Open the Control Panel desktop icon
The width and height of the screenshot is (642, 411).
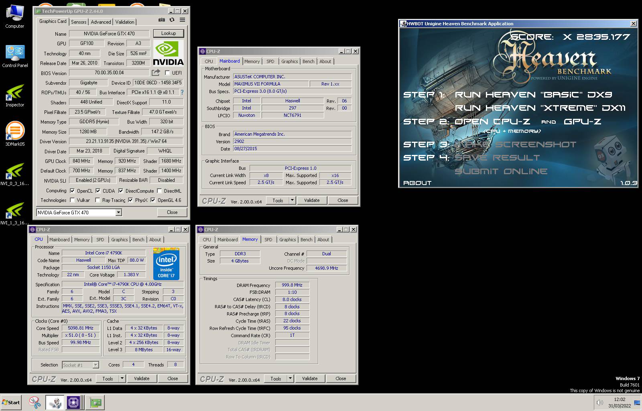point(15,55)
